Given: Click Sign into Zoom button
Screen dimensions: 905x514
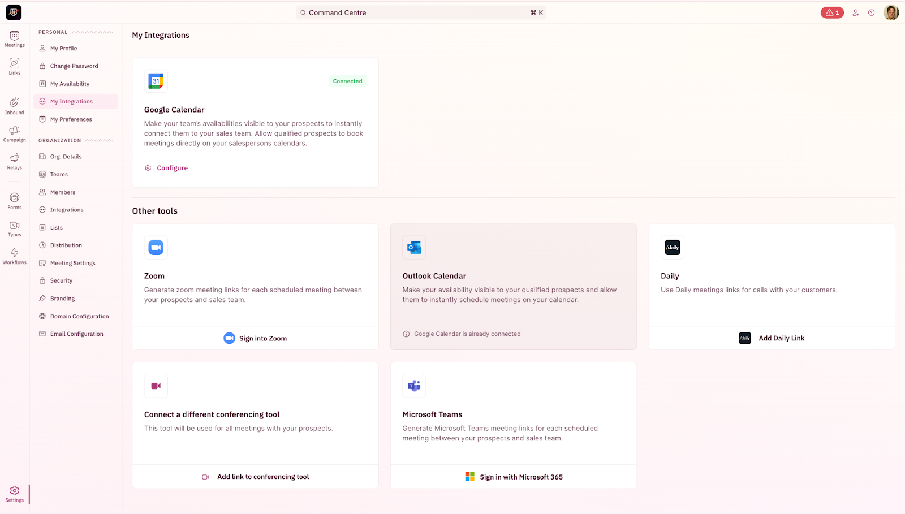Looking at the screenshot, I should [256, 338].
